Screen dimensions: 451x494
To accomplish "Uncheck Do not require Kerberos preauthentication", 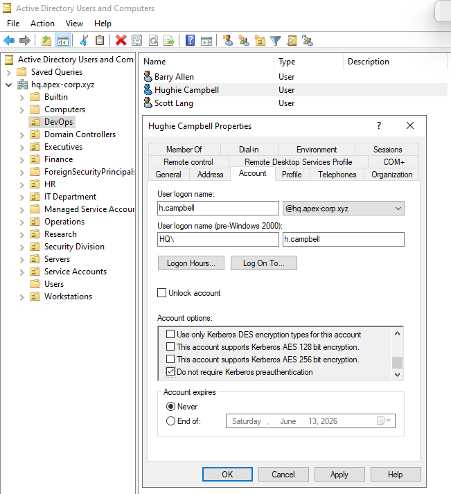I will point(170,371).
